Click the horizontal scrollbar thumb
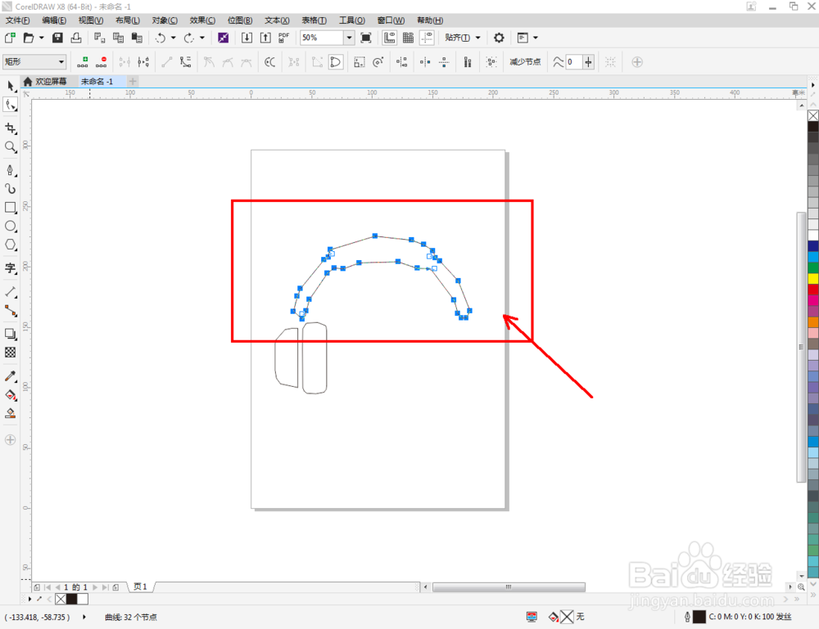The image size is (819, 629). point(509,587)
